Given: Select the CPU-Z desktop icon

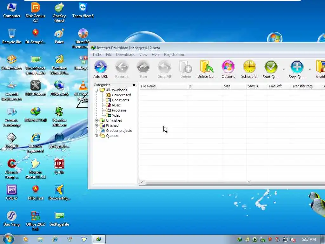Looking at the screenshot, I should pyautogui.click(x=12, y=193).
